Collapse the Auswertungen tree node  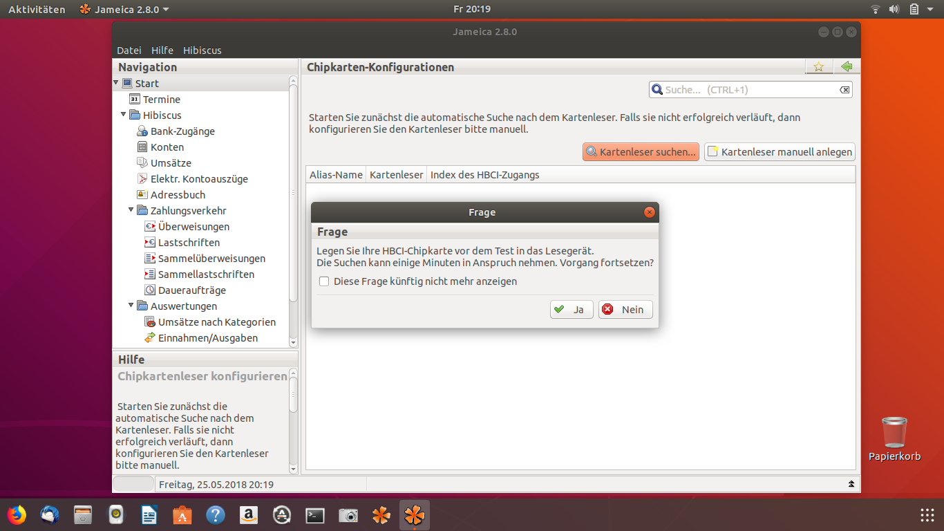point(131,306)
